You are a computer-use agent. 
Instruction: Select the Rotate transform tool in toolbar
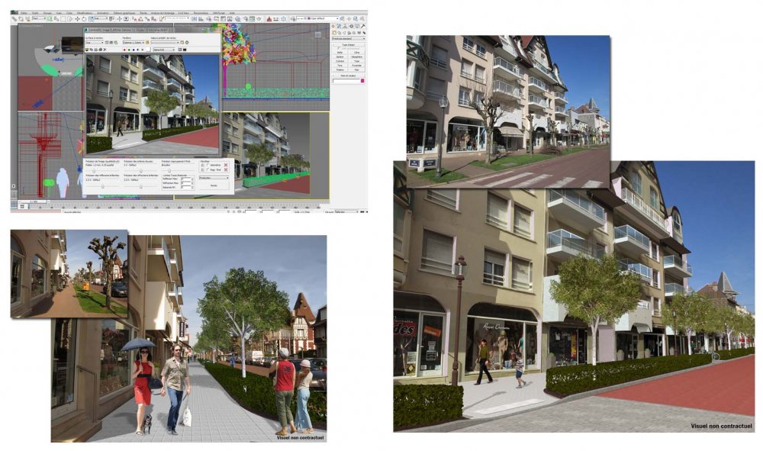(84, 19)
